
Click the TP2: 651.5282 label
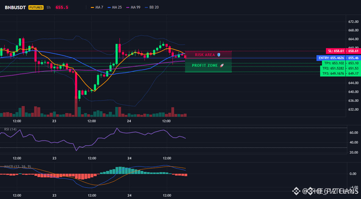(333, 68)
